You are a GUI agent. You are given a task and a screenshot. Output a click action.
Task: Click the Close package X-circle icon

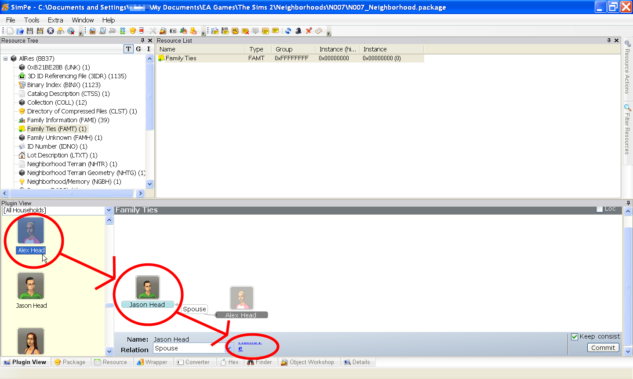51,31
